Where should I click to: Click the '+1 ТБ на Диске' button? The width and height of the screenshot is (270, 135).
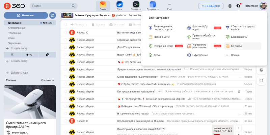pos(211,6)
